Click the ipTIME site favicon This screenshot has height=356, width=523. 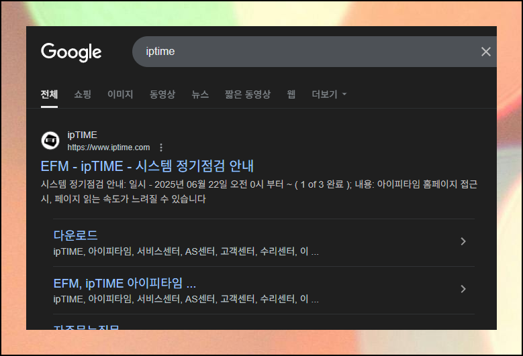click(50, 141)
